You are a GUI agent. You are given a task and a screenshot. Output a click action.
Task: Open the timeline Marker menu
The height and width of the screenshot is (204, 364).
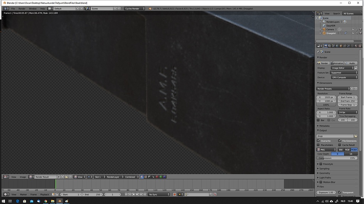[23, 194]
